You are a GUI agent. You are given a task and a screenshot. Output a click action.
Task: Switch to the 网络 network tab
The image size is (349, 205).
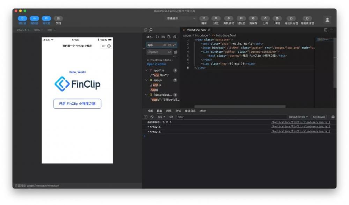[169, 111]
